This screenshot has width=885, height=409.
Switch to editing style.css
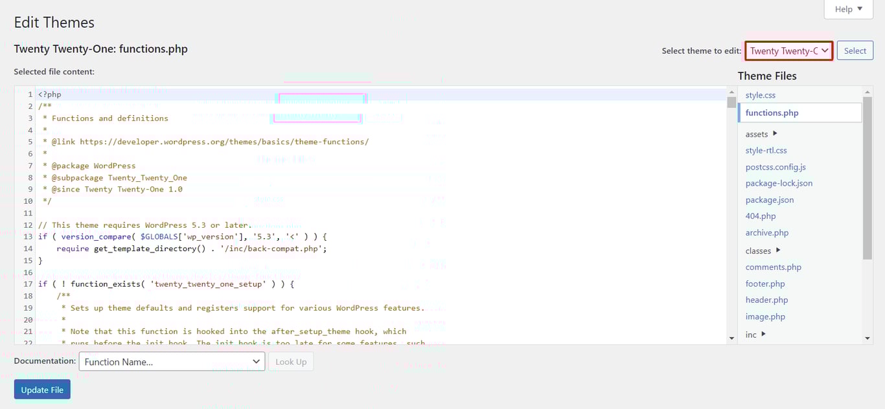(x=760, y=94)
